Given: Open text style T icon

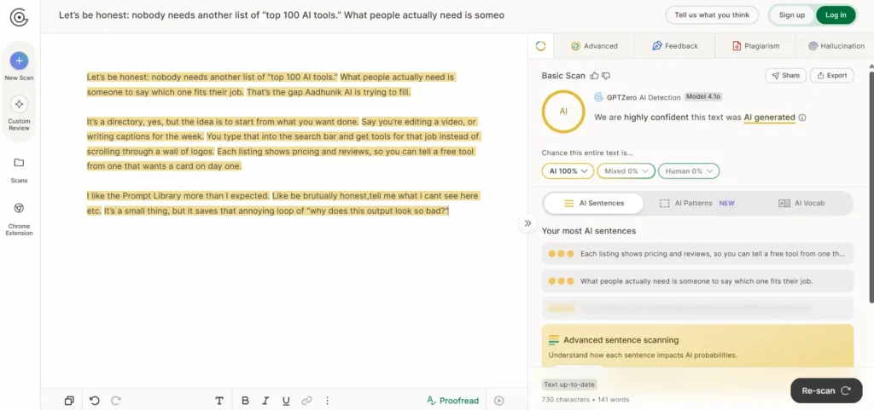Looking at the screenshot, I should coord(219,401).
